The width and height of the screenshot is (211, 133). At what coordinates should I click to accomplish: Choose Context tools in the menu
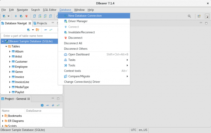94,71
